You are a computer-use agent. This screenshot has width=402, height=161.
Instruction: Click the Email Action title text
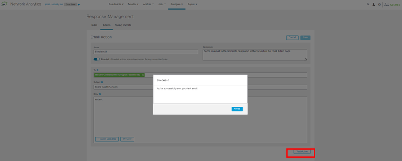click(x=101, y=37)
